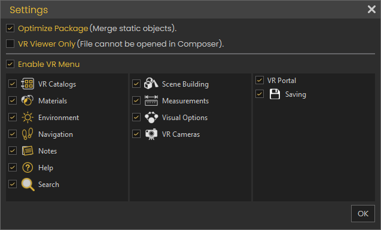Click the Navigation footprints icon
This screenshot has width=381, height=230.
(28, 134)
